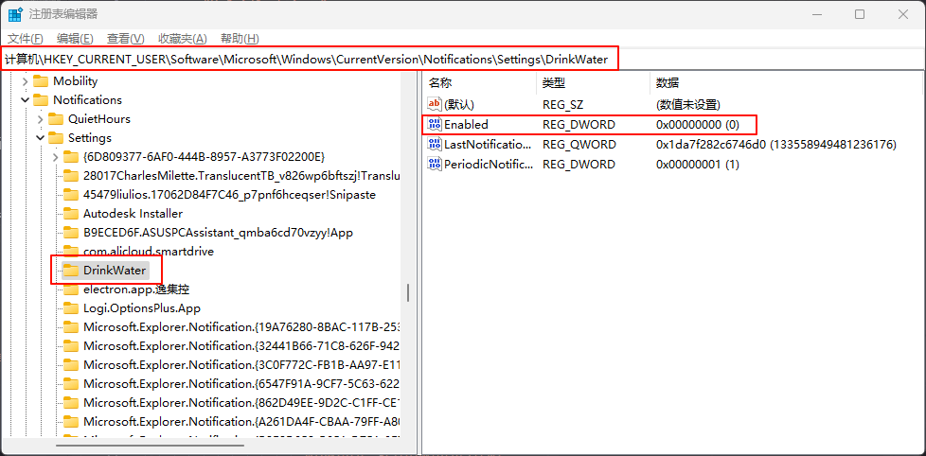Click the Autodesk Installer folder icon
Image resolution: width=926 pixels, height=456 pixels.
pos(71,214)
